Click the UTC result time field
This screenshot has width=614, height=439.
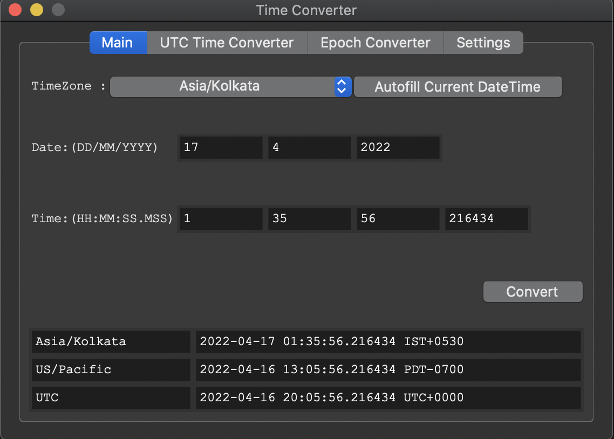coord(387,398)
